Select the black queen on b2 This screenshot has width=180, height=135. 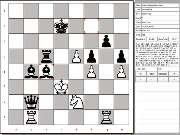click(31, 102)
